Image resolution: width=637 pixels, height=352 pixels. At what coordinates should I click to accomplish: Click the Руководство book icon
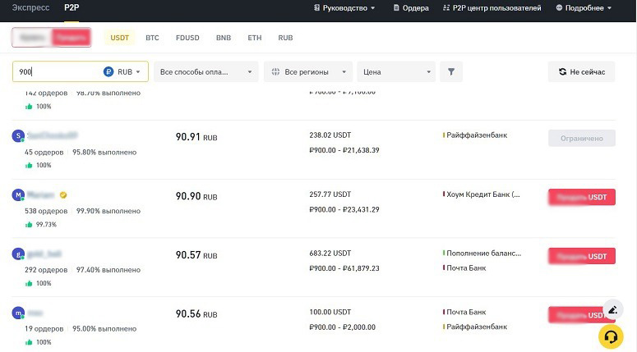317,7
